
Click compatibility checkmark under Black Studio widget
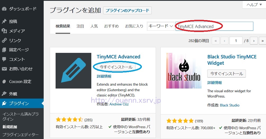220,128
